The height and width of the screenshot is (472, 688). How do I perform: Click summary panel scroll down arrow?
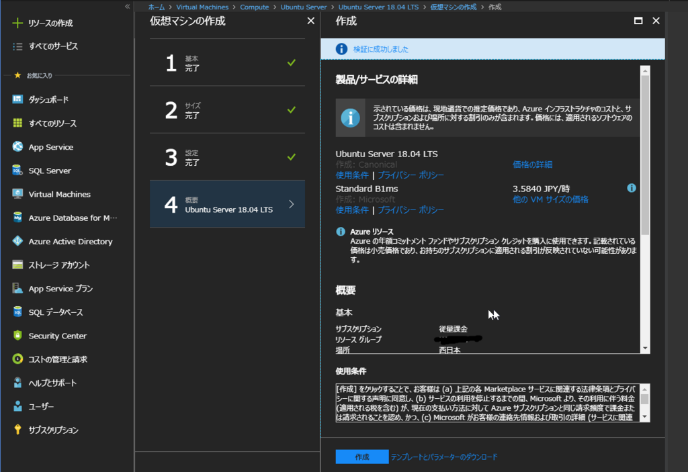tap(645, 348)
